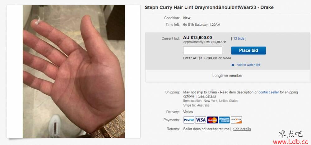Screen dimensions: 311x145
Task: Open the 13 bids history link
Action: click(239, 39)
